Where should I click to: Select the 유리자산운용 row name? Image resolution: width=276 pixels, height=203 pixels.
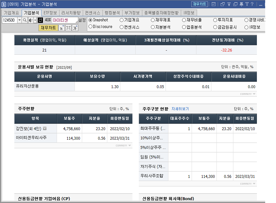pyautogui.click(x=27, y=86)
